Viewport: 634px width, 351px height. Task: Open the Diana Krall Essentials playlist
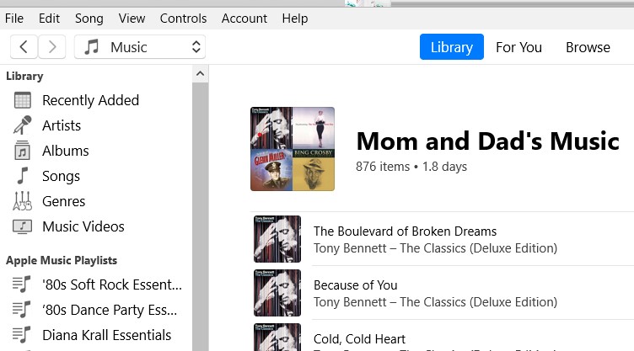107,335
